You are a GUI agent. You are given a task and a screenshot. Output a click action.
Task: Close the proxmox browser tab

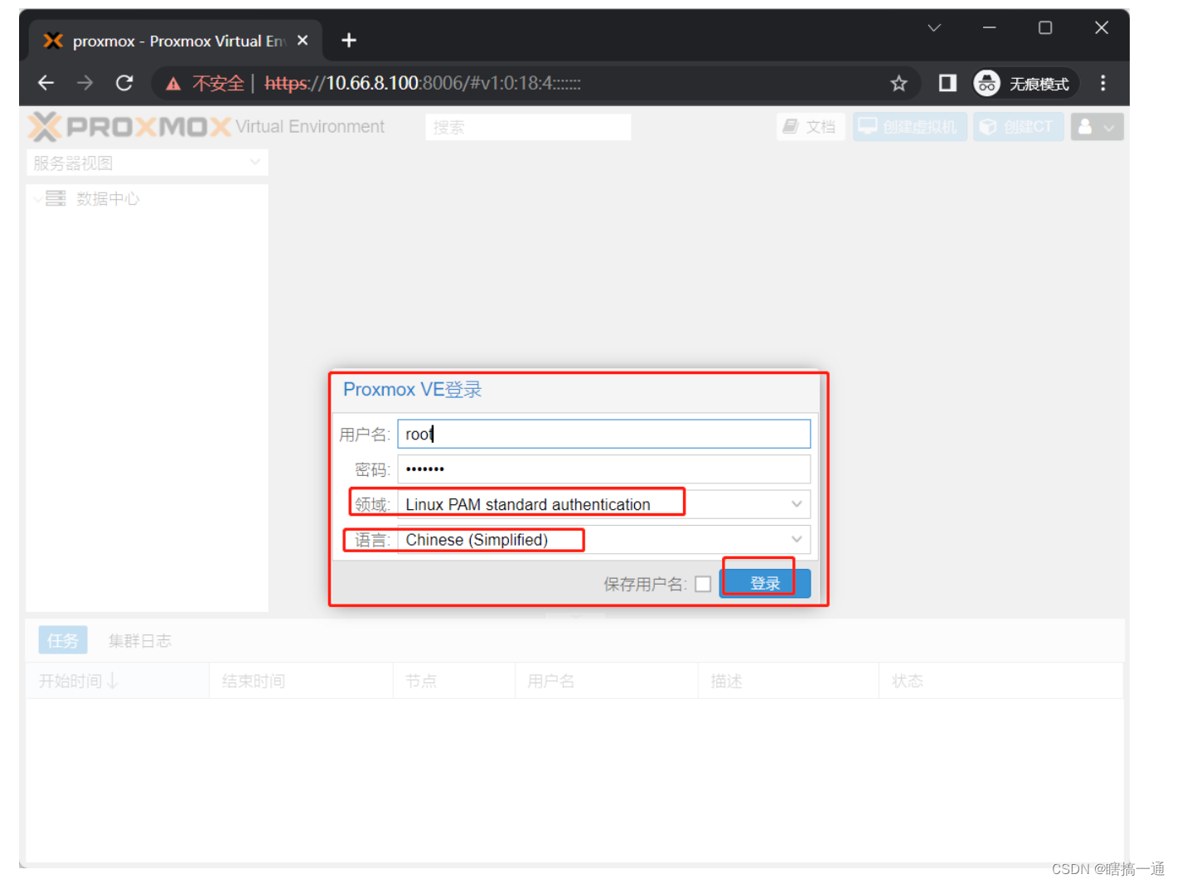tap(303, 40)
